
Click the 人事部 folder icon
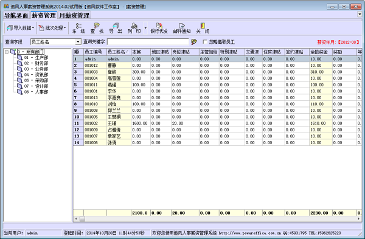(20, 92)
